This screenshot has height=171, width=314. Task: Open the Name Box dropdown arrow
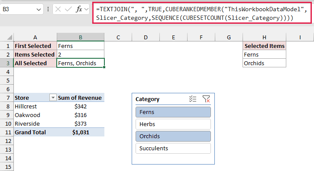tap(39, 9)
